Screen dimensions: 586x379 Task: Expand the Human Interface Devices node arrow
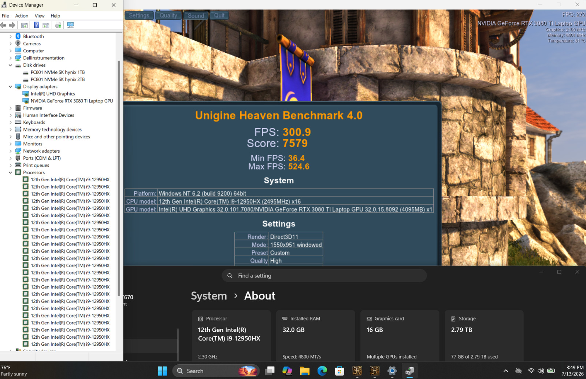point(11,115)
